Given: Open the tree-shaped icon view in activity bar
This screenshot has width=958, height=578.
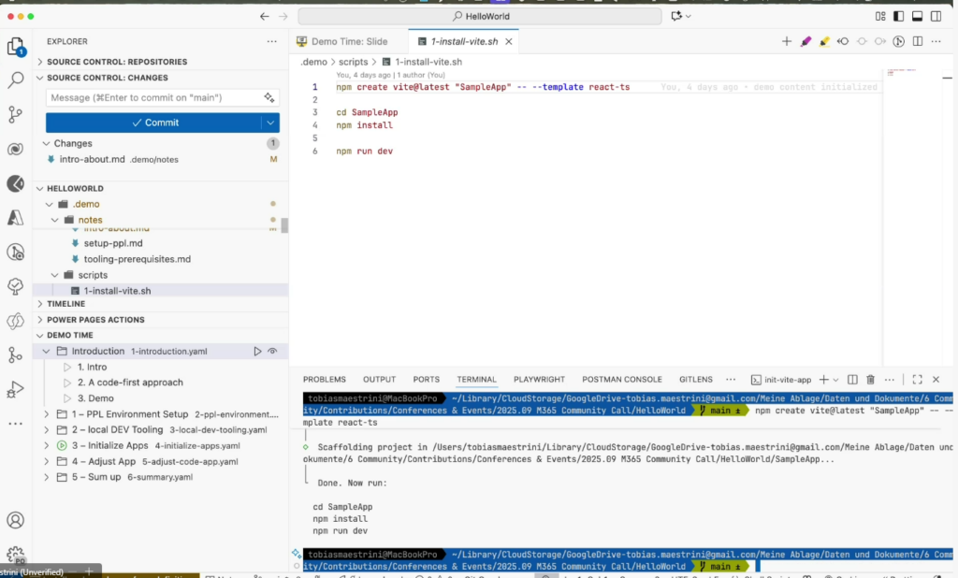Looking at the screenshot, I should (x=15, y=286).
